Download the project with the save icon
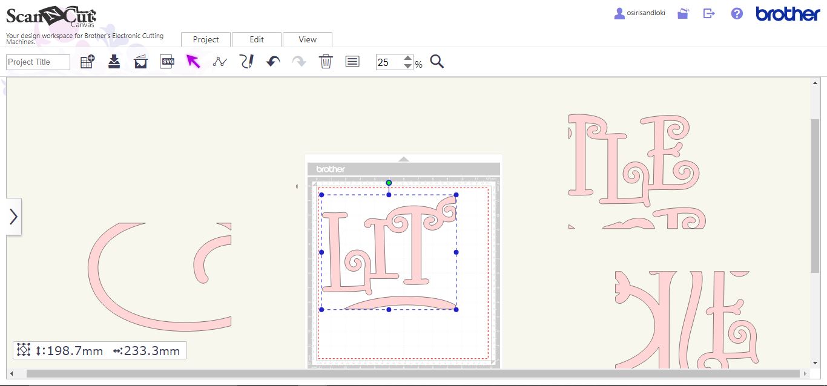827x386 pixels. click(x=113, y=61)
